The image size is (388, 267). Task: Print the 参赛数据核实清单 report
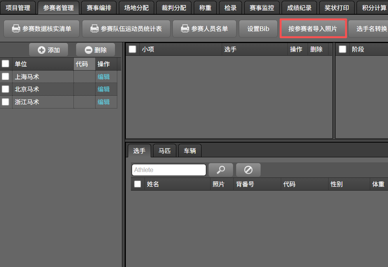click(x=41, y=29)
